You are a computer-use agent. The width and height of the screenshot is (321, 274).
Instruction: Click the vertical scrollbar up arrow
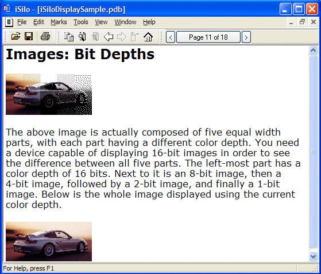[313, 51]
